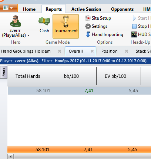This screenshot has width=151, height=159.
Task: Sort by Total Hands column header
Action: click(30, 76)
